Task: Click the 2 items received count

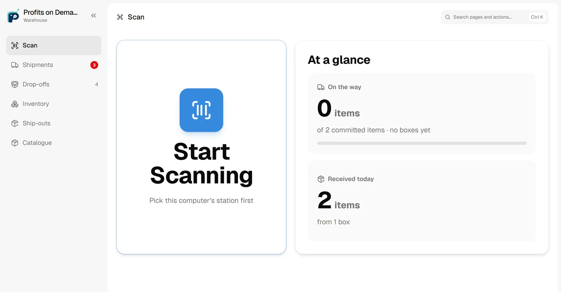Action: tap(339, 201)
